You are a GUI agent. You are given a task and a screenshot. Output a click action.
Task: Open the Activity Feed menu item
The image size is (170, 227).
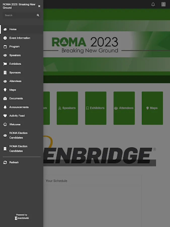pos(22,116)
